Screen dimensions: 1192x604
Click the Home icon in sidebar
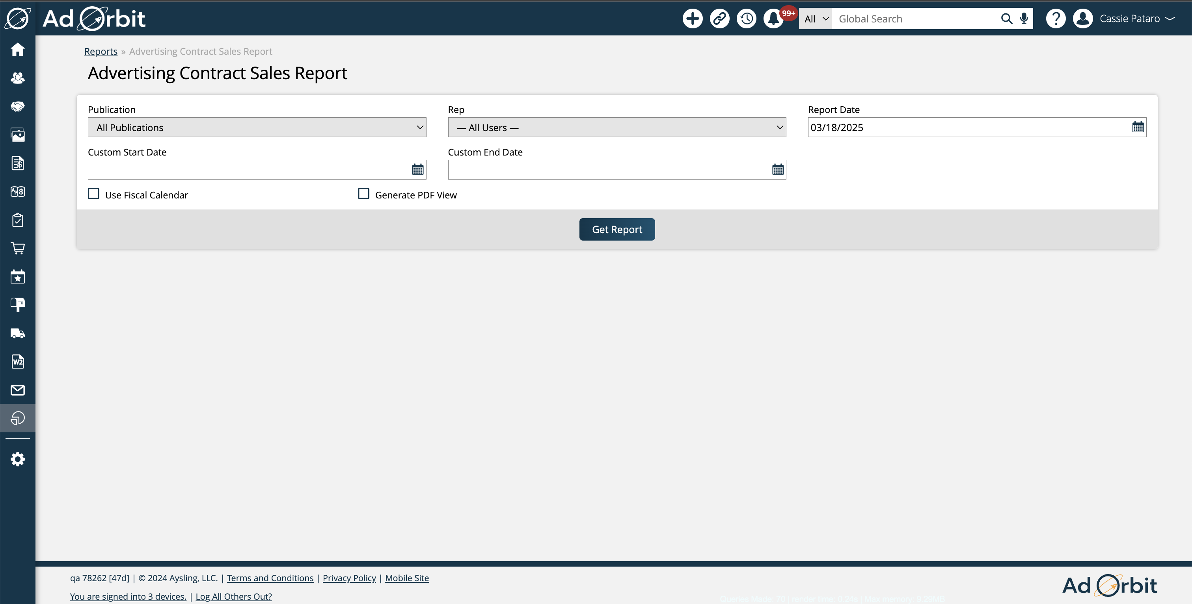click(18, 50)
